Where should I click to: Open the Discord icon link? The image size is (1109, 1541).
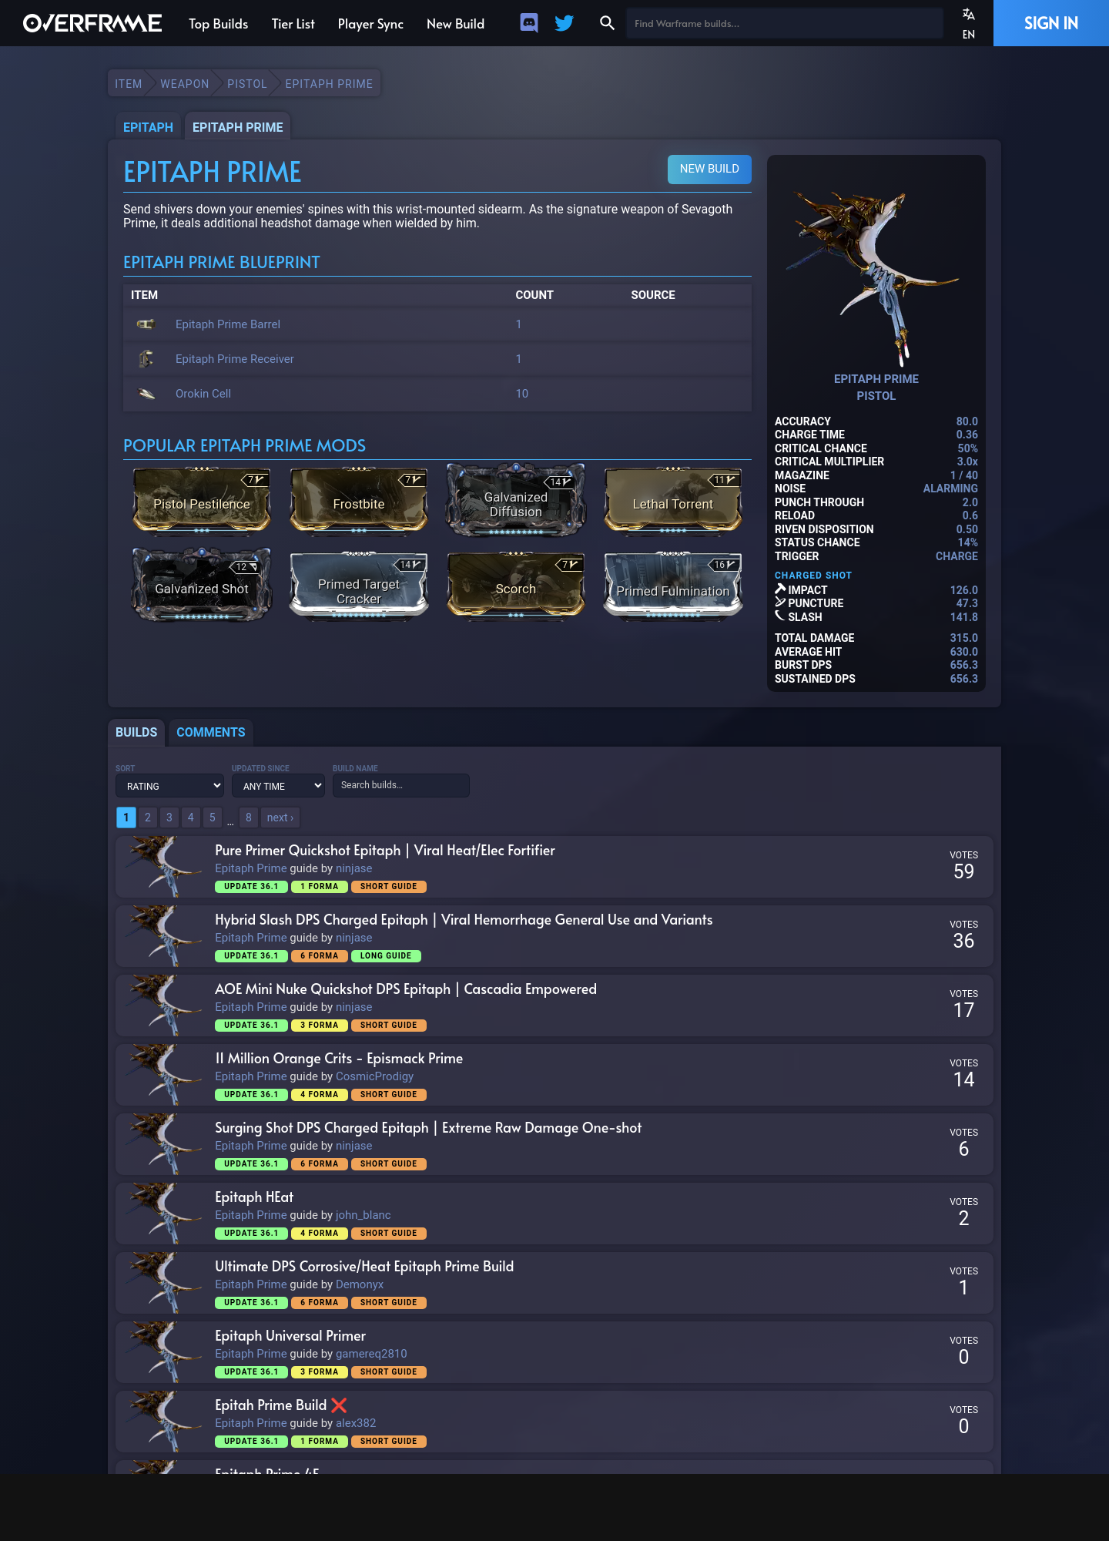click(x=529, y=23)
